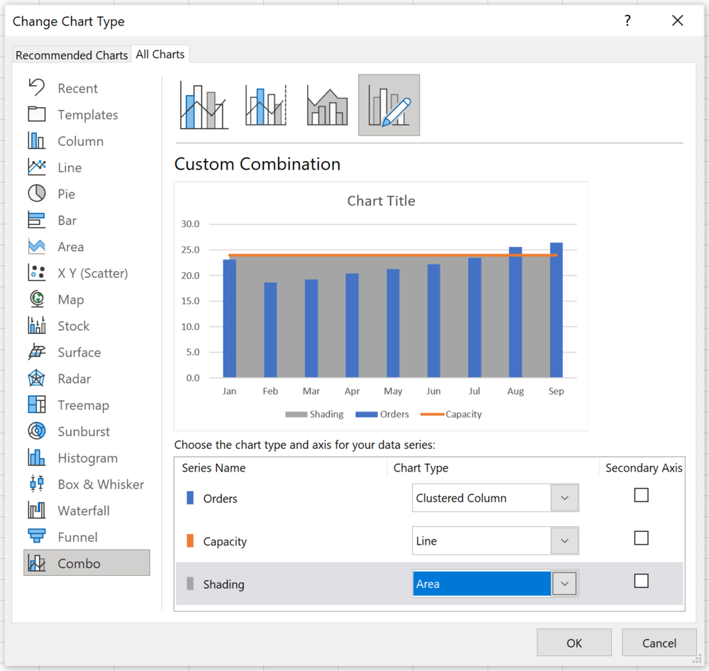
Task: Expand the Shading chart type dropdown
Action: pyautogui.click(x=564, y=583)
